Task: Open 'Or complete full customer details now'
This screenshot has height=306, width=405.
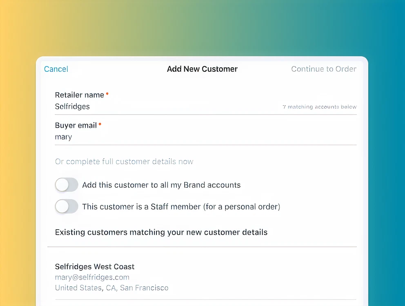Action: [124, 162]
